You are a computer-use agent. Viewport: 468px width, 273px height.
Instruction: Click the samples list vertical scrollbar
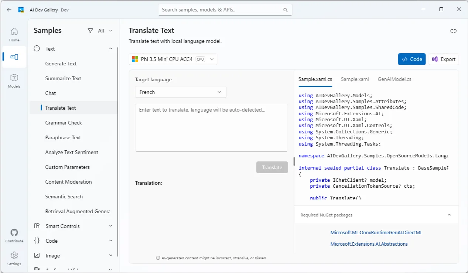(118, 151)
